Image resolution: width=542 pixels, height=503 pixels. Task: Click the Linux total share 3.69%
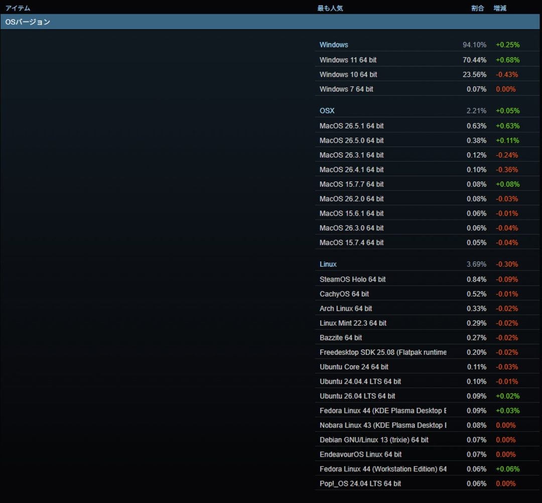[x=476, y=264]
